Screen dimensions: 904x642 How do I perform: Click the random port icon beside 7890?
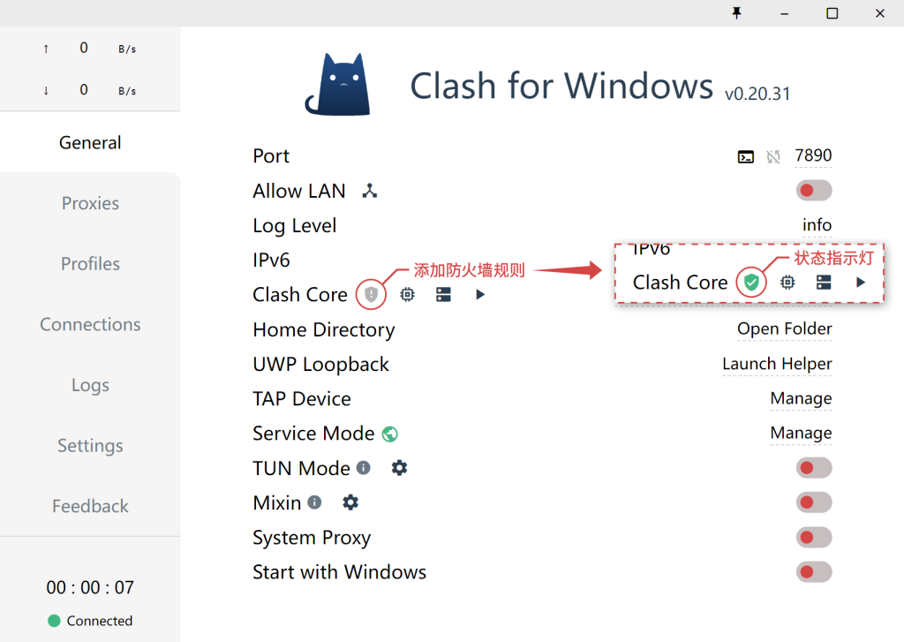coord(773,156)
